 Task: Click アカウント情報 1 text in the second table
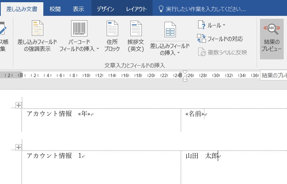click(x=54, y=156)
